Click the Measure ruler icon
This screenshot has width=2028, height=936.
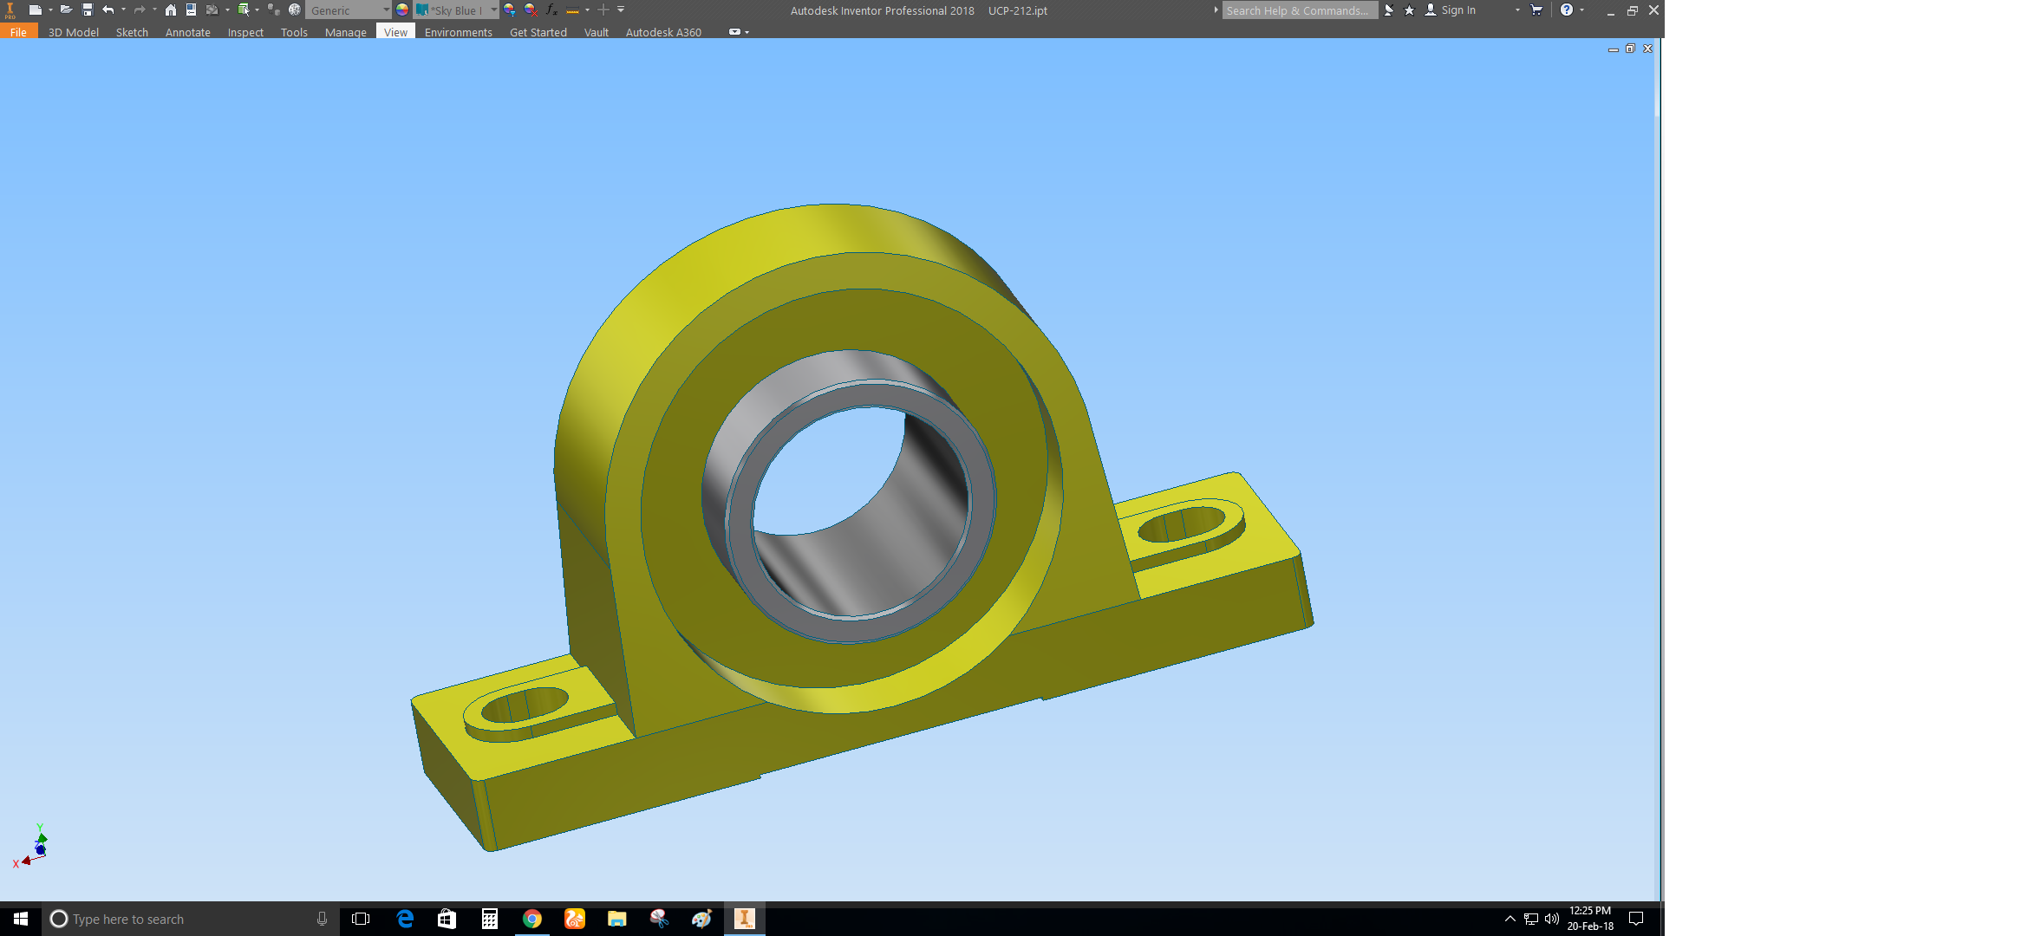click(x=572, y=10)
